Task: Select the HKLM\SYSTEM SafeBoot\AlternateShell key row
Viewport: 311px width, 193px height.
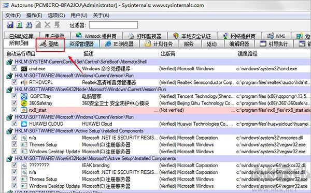Action: (158, 62)
